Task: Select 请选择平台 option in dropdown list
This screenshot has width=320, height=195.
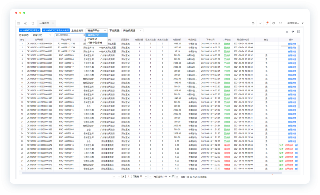Action: click(x=96, y=35)
